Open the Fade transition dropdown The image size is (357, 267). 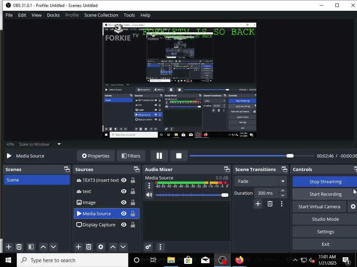click(x=260, y=181)
